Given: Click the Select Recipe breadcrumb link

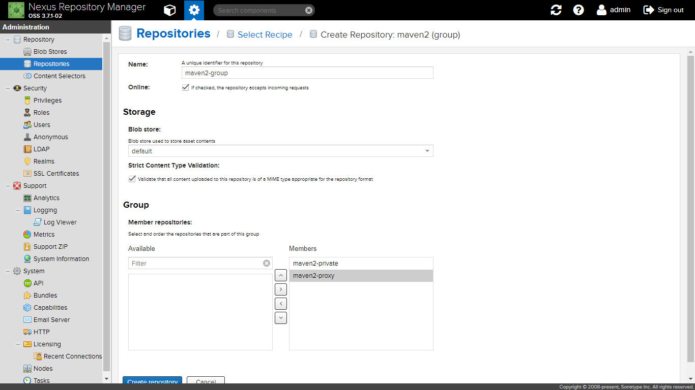Looking at the screenshot, I should 265,35.
